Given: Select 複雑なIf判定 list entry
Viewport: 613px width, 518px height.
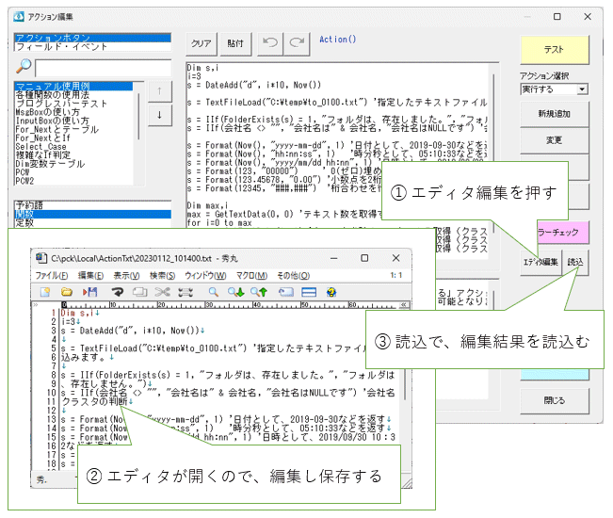Looking at the screenshot, I should 74,154.
